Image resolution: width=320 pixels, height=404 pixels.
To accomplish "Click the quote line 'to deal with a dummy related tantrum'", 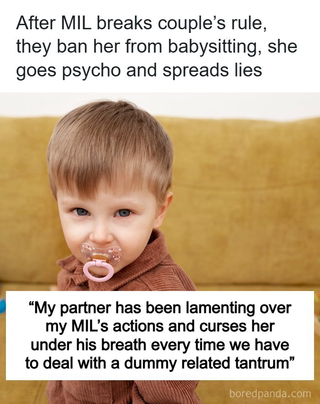I will (160, 363).
